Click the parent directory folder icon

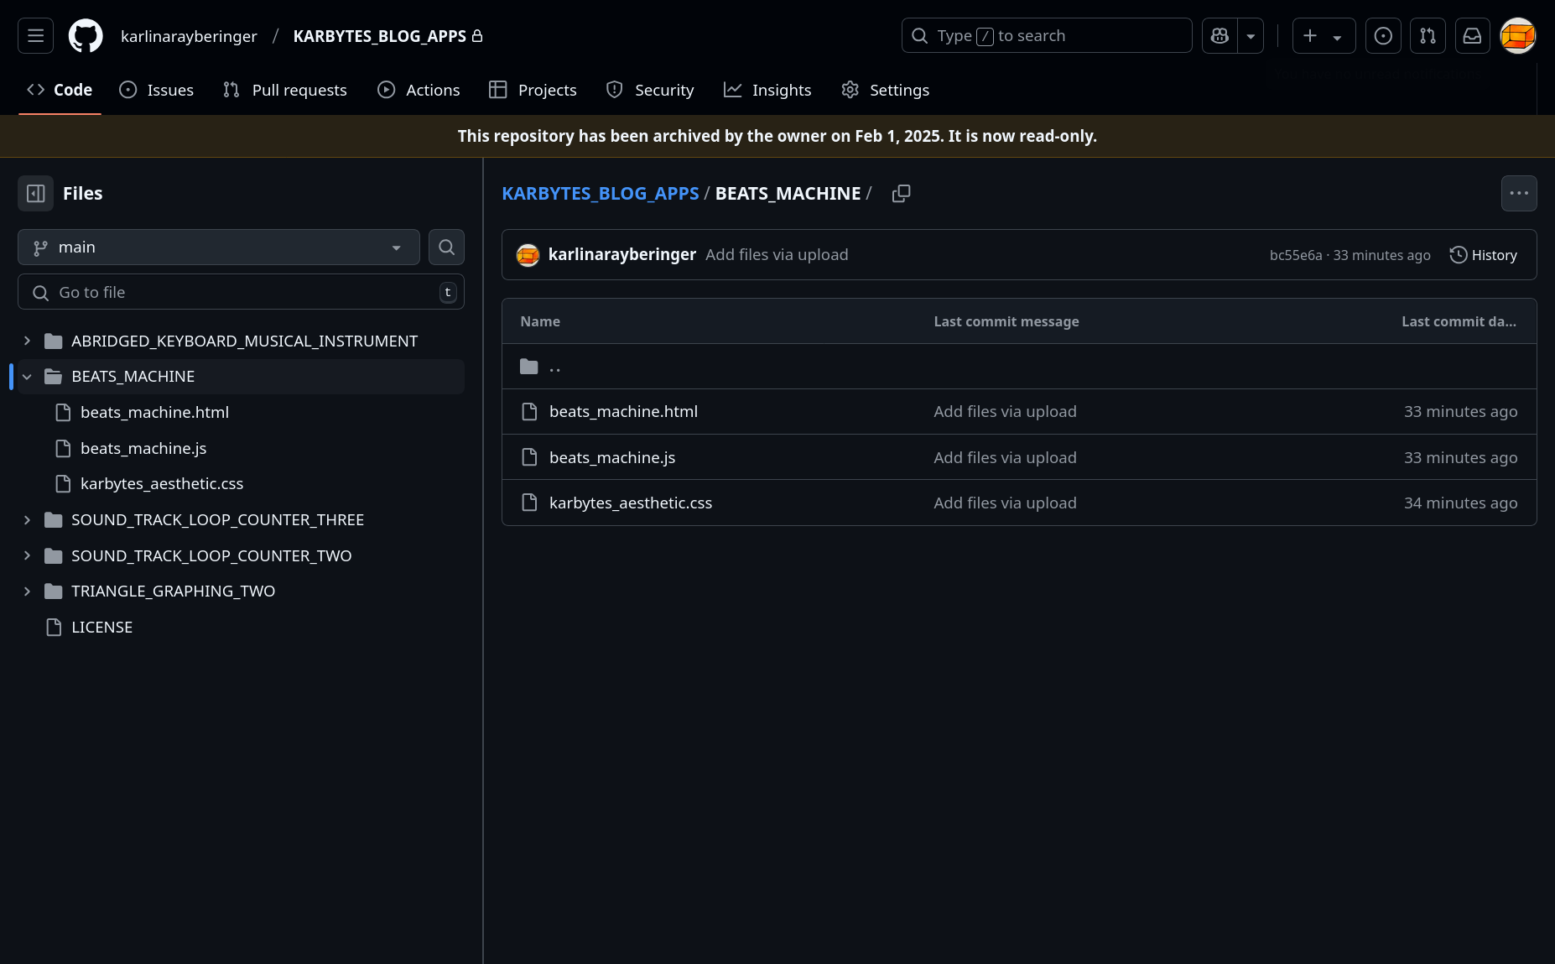click(529, 367)
